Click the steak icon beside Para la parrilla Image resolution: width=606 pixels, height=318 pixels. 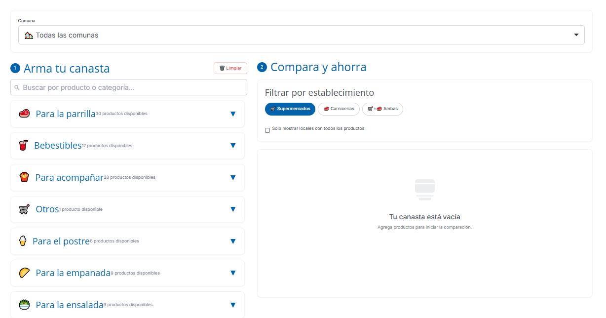click(x=24, y=114)
